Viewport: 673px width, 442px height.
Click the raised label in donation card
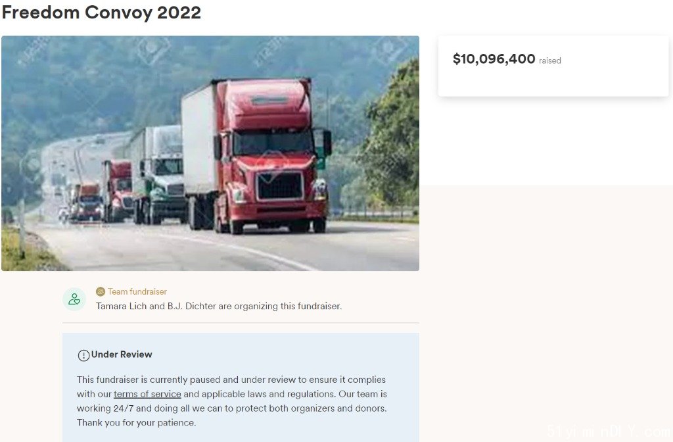pos(550,61)
